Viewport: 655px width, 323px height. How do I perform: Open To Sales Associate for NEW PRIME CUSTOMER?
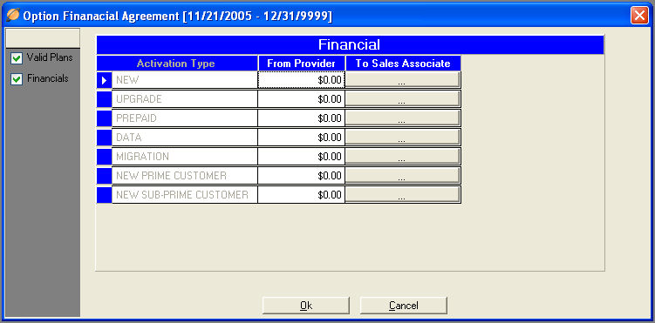(403, 176)
